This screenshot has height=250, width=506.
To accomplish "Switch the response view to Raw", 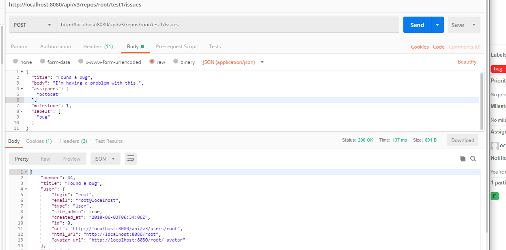I will tap(45, 159).
